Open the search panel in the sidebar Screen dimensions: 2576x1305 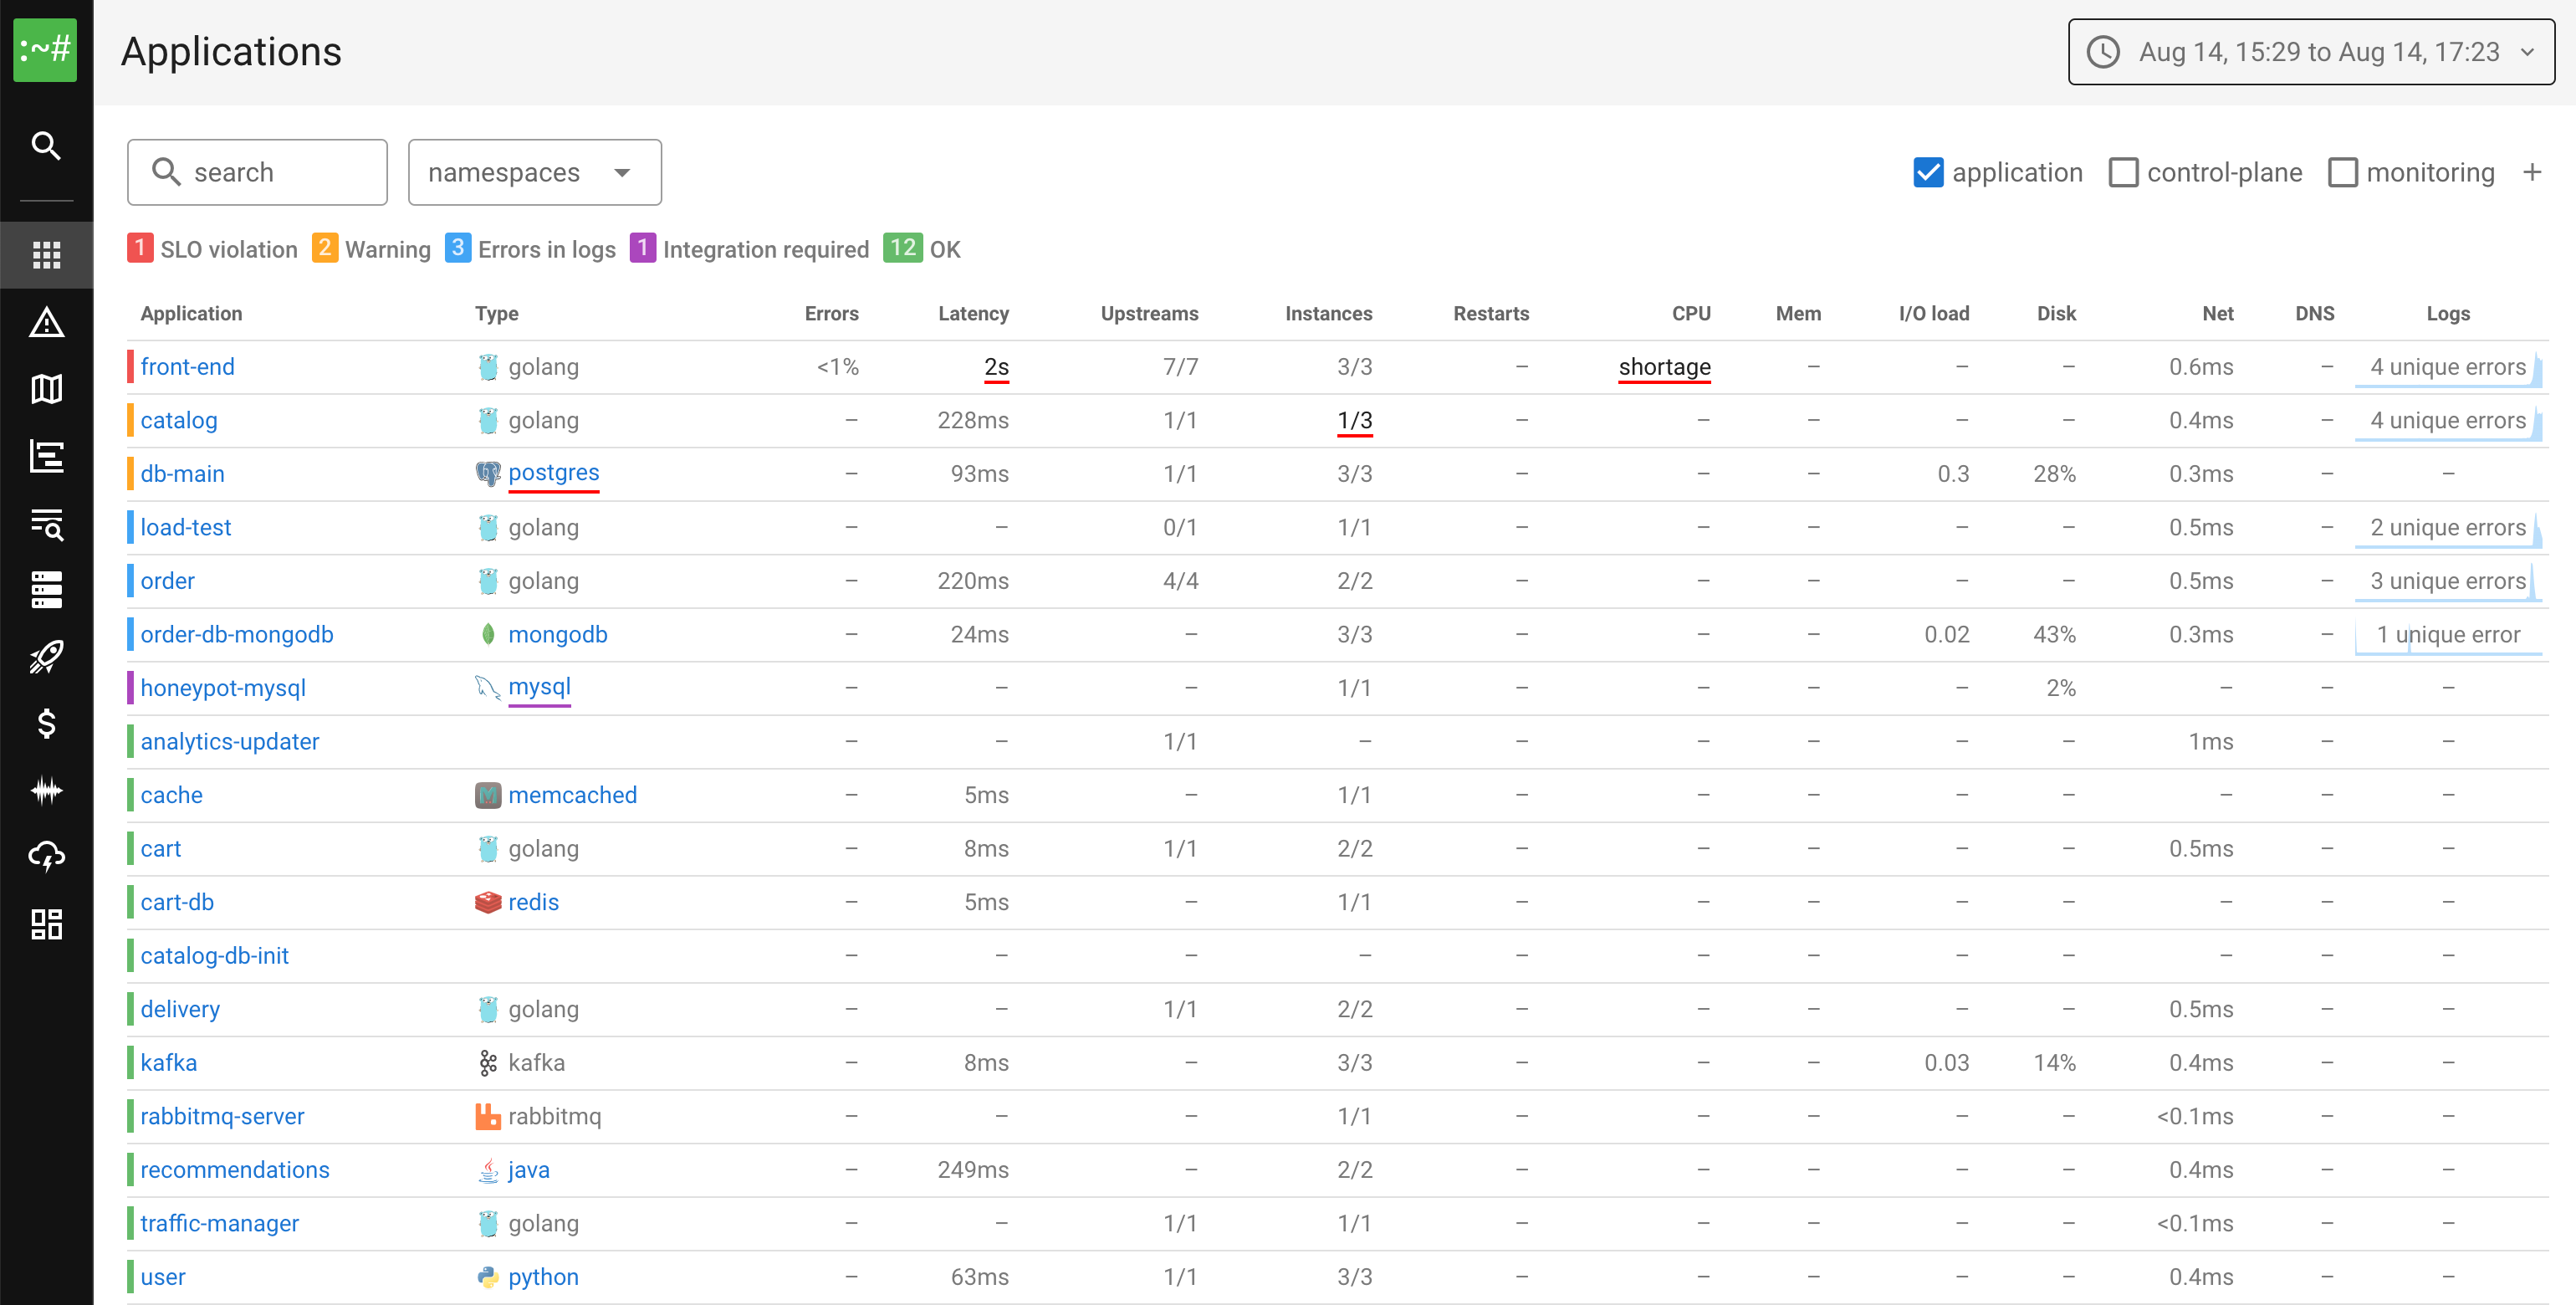click(46, 146)
